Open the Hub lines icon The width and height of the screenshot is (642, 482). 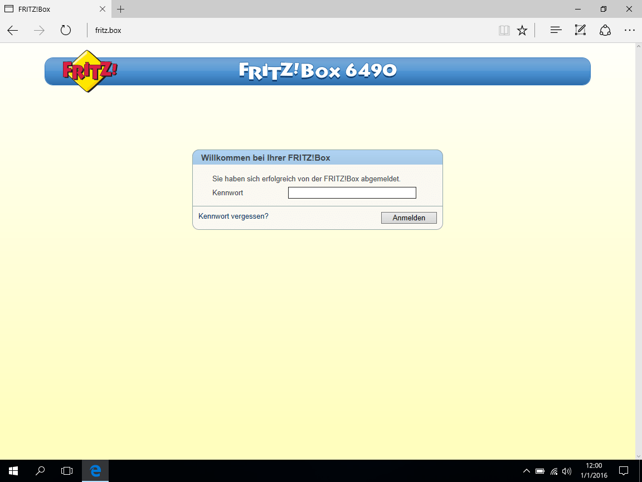pyautogui.click(x=556, y=30)
